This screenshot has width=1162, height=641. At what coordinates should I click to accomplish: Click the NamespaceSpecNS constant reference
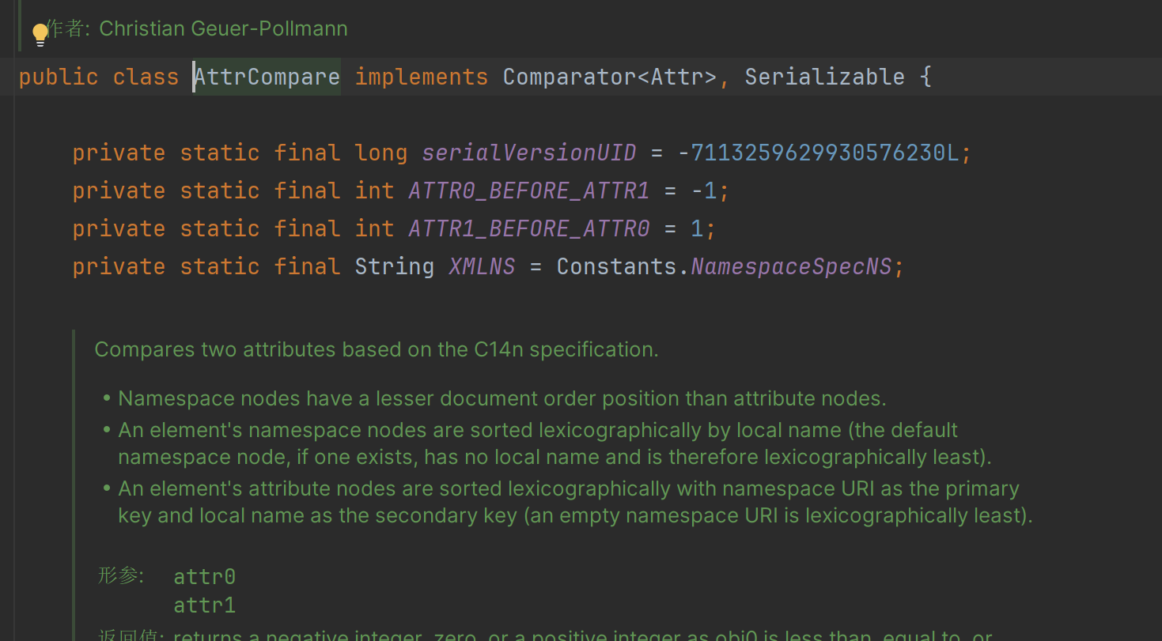791,266
